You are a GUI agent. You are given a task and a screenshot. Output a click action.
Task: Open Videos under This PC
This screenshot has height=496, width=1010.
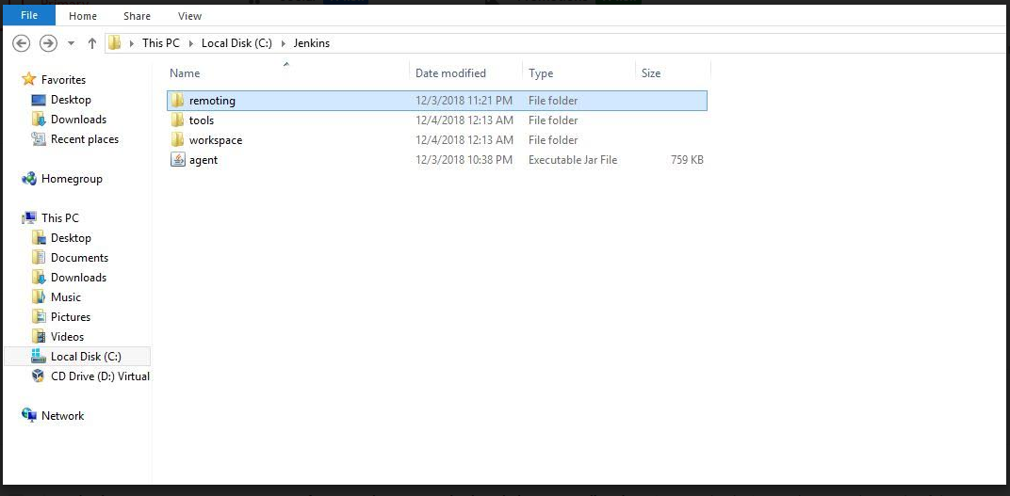tap(67, 336)
